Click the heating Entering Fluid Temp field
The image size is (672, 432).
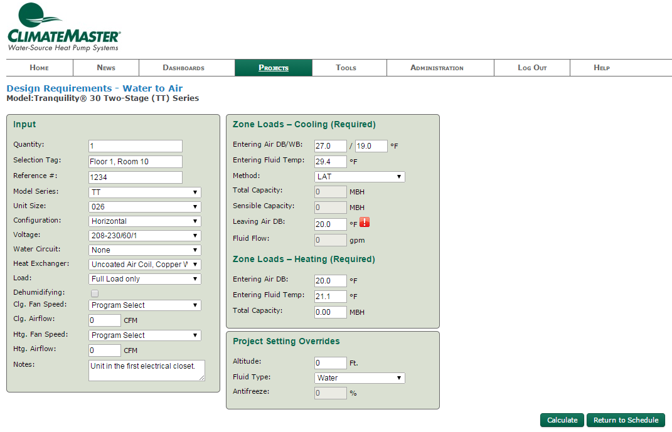pos(331,297)
